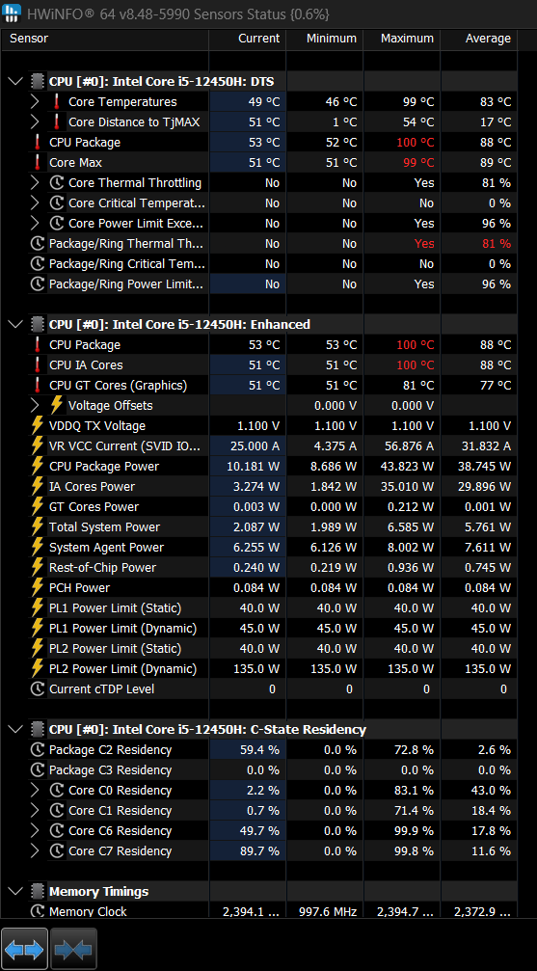Viewport: 537px width, 971px height.
Task: Click clock icon beside Package C2 Residency
Action: click(38, 750)
